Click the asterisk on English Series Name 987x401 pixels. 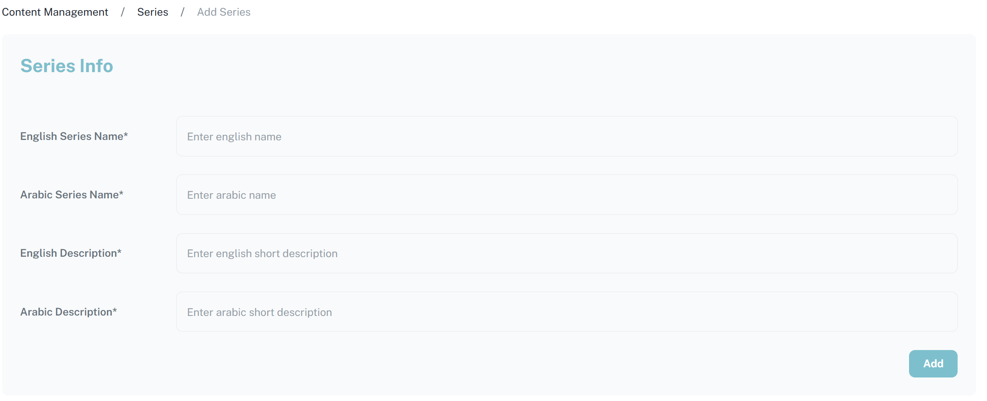[126, 135]
